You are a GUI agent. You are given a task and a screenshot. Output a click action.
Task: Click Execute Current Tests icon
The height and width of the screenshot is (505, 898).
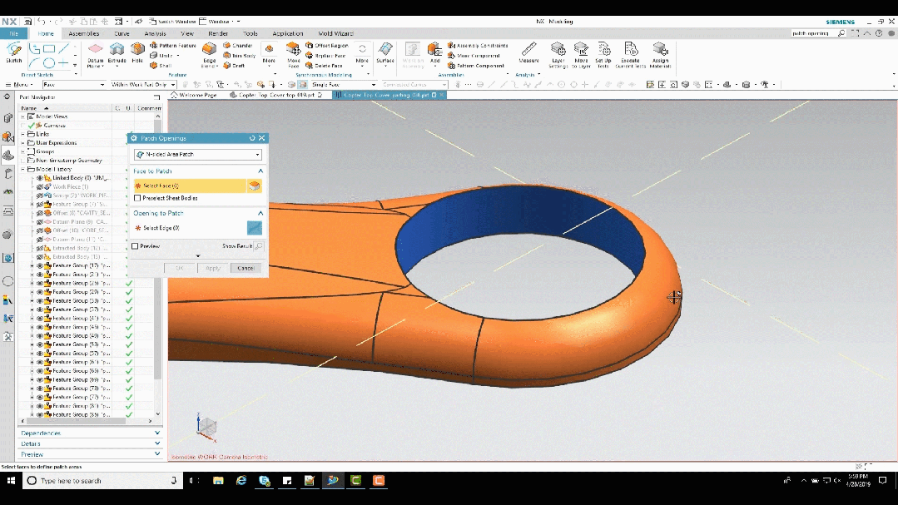(x=630, y=55)
